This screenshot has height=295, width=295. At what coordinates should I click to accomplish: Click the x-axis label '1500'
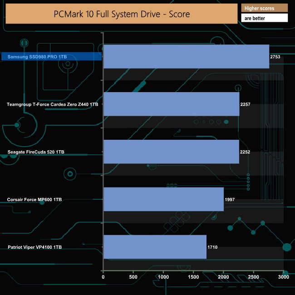(x=193, y=277)
